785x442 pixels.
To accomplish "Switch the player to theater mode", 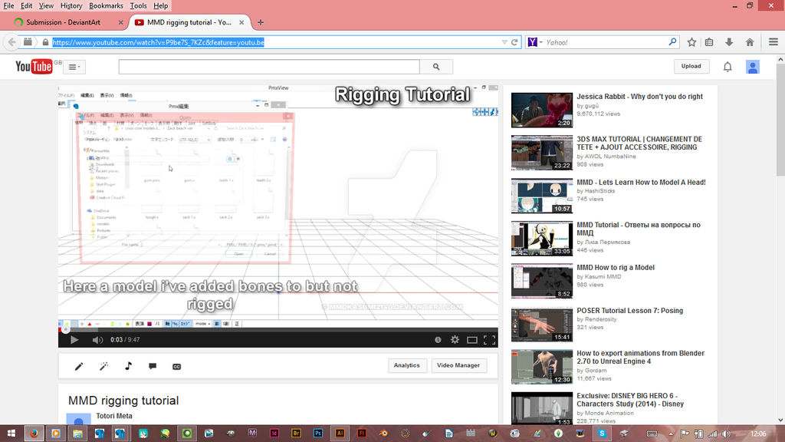I will [471, 339].
